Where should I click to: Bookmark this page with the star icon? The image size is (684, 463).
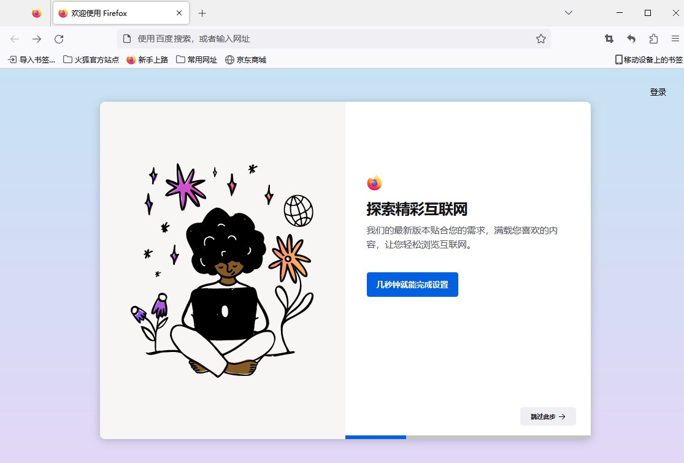point(541,39)
